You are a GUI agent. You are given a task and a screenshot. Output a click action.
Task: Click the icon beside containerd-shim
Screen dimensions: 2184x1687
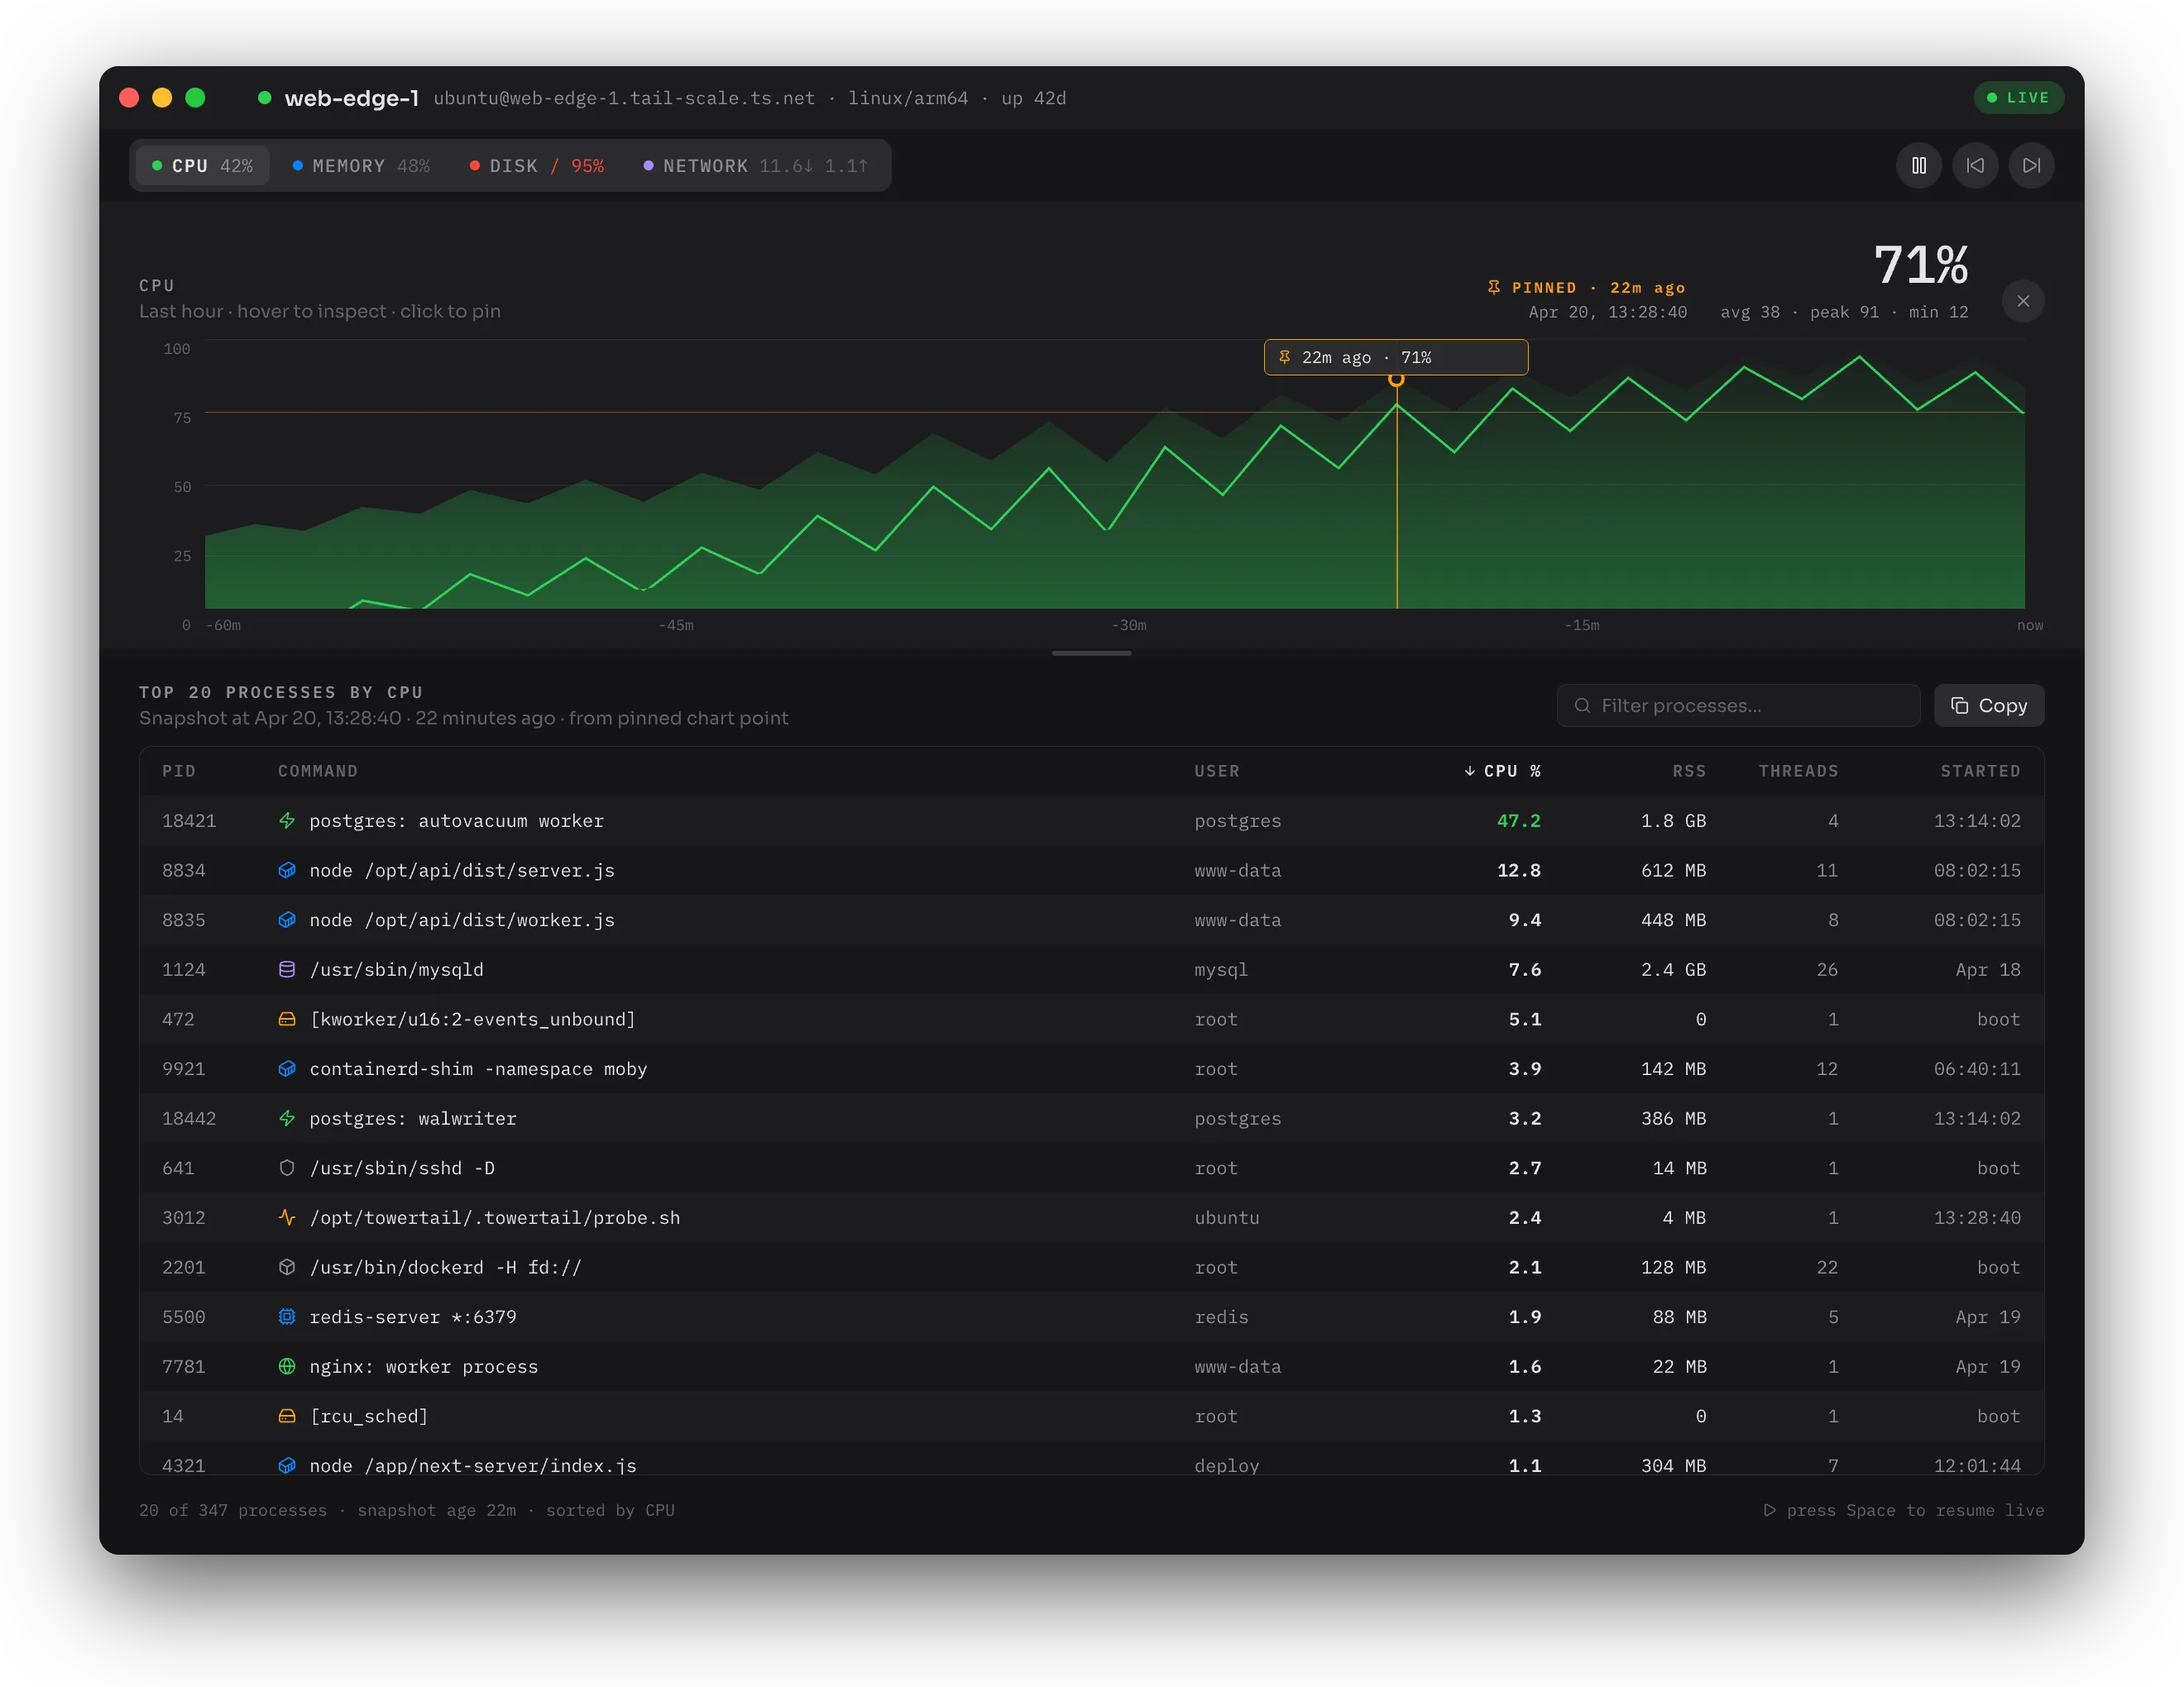click(x=287, y=1068)
